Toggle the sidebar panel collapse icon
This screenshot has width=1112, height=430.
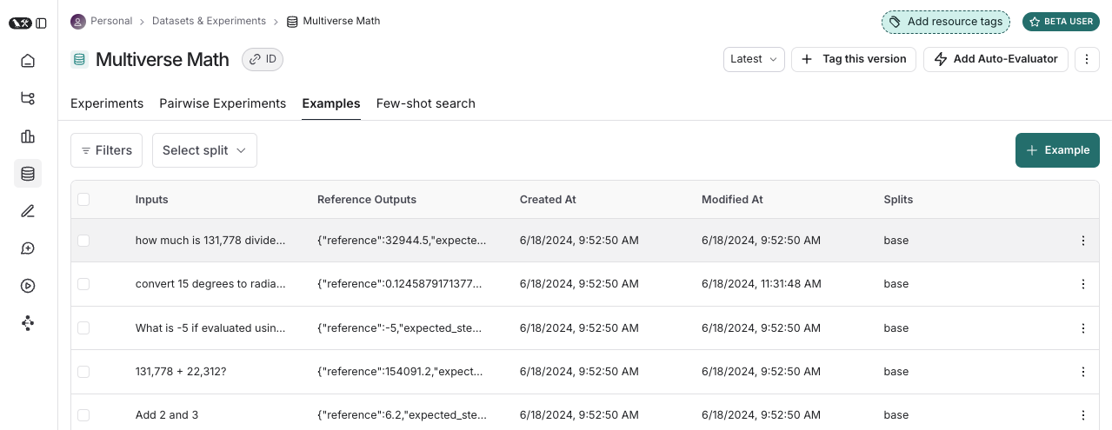42,23
